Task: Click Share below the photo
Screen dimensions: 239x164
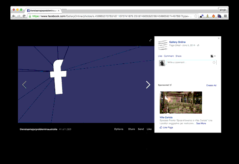Action: (131, 129)
